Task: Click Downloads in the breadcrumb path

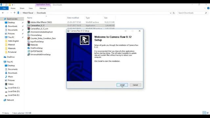Action: [41, 13]
